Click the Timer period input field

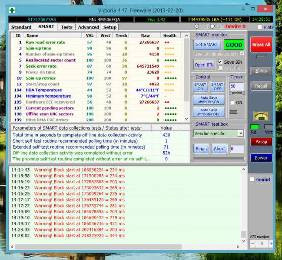point(237,86)
